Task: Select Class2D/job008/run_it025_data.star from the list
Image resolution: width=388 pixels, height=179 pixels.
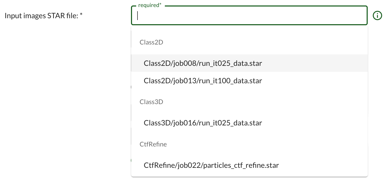Action: [x=203, y=63]
